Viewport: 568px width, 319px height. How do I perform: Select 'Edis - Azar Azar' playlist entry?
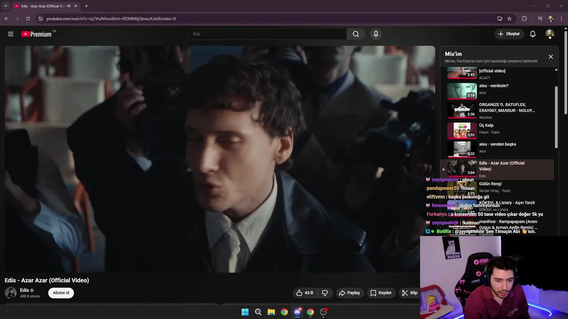[x=497, y=169]
